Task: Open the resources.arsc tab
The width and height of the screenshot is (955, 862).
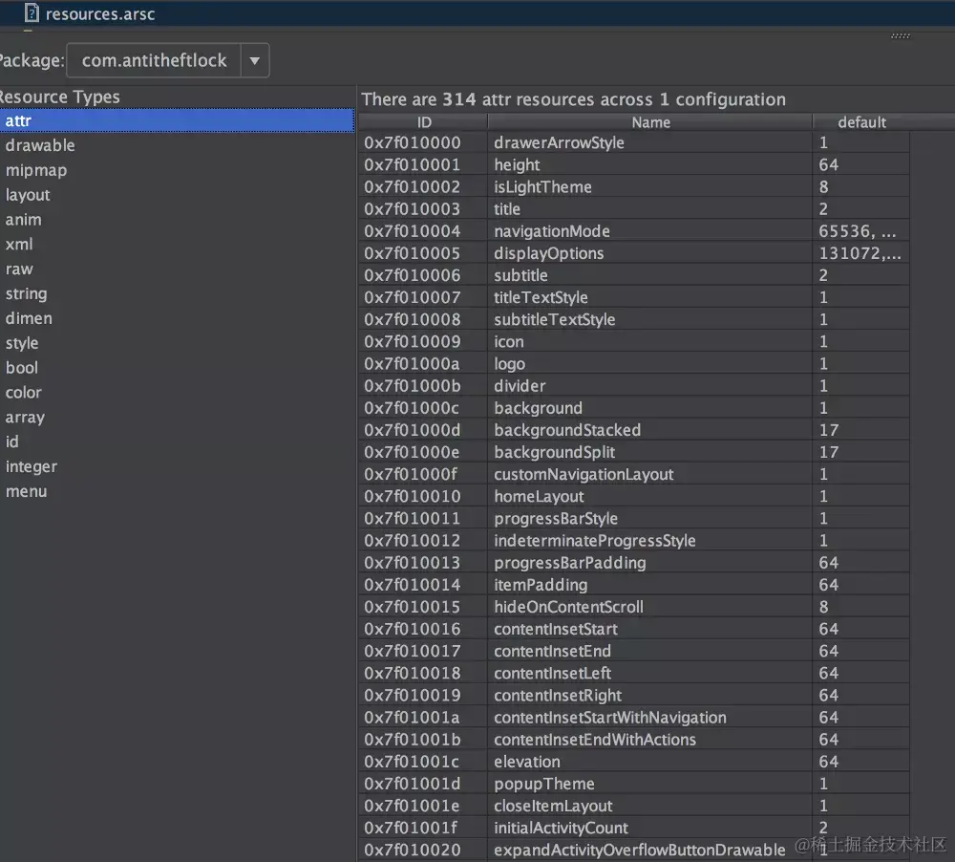Action: pyautogui.click(x=90, y=13)
